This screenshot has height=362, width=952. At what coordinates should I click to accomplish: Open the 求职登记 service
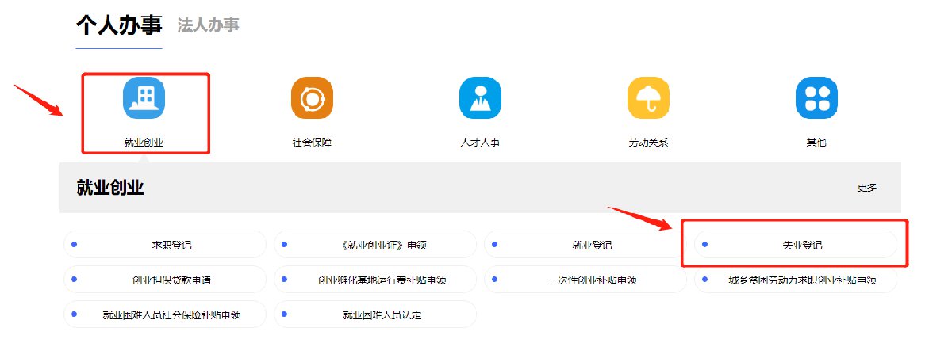coord(165,245)
